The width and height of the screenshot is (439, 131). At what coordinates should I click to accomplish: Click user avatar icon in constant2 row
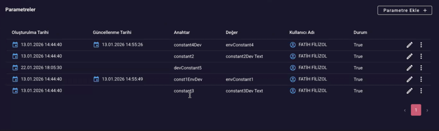pyautogui.click(x=293, y=56)
